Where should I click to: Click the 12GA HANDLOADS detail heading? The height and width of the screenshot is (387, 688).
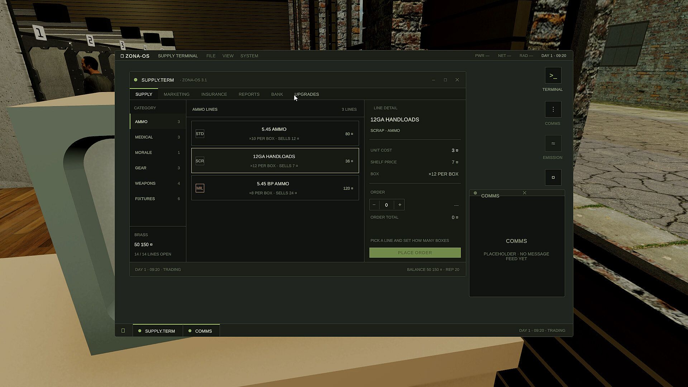tap(395, 120)
